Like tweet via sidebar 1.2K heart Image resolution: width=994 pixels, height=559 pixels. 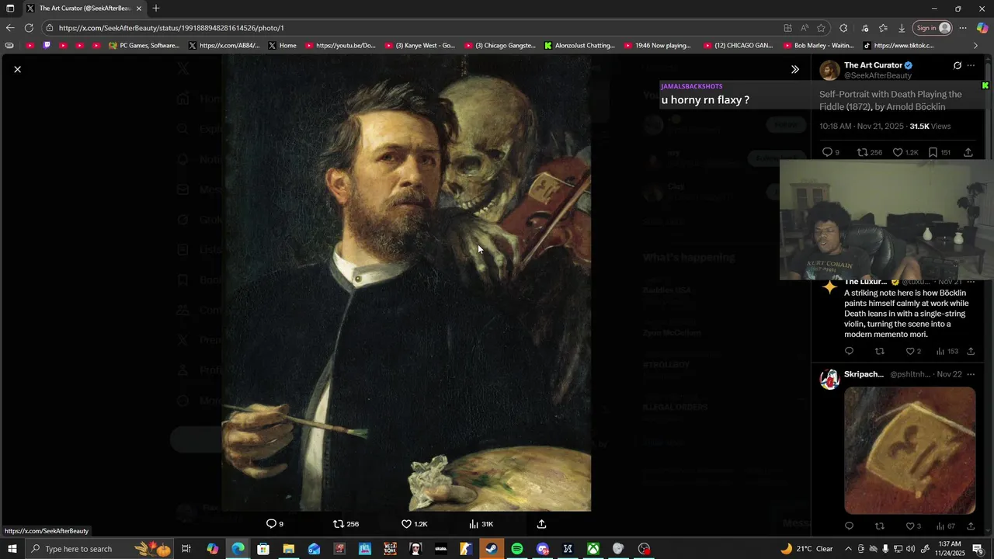tap(905, 152)
